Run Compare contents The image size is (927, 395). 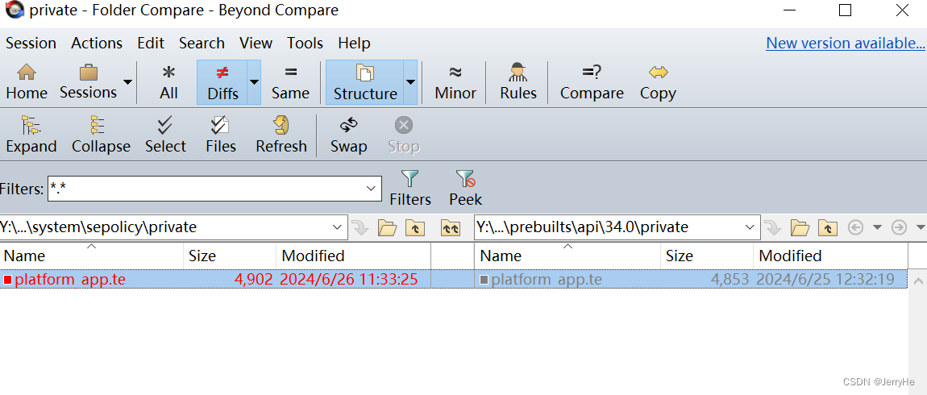click(592, 82)
